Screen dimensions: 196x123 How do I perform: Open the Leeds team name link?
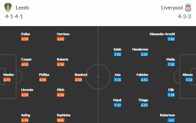(22, 8)
